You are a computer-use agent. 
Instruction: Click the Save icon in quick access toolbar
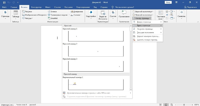[x=4, y=2]
